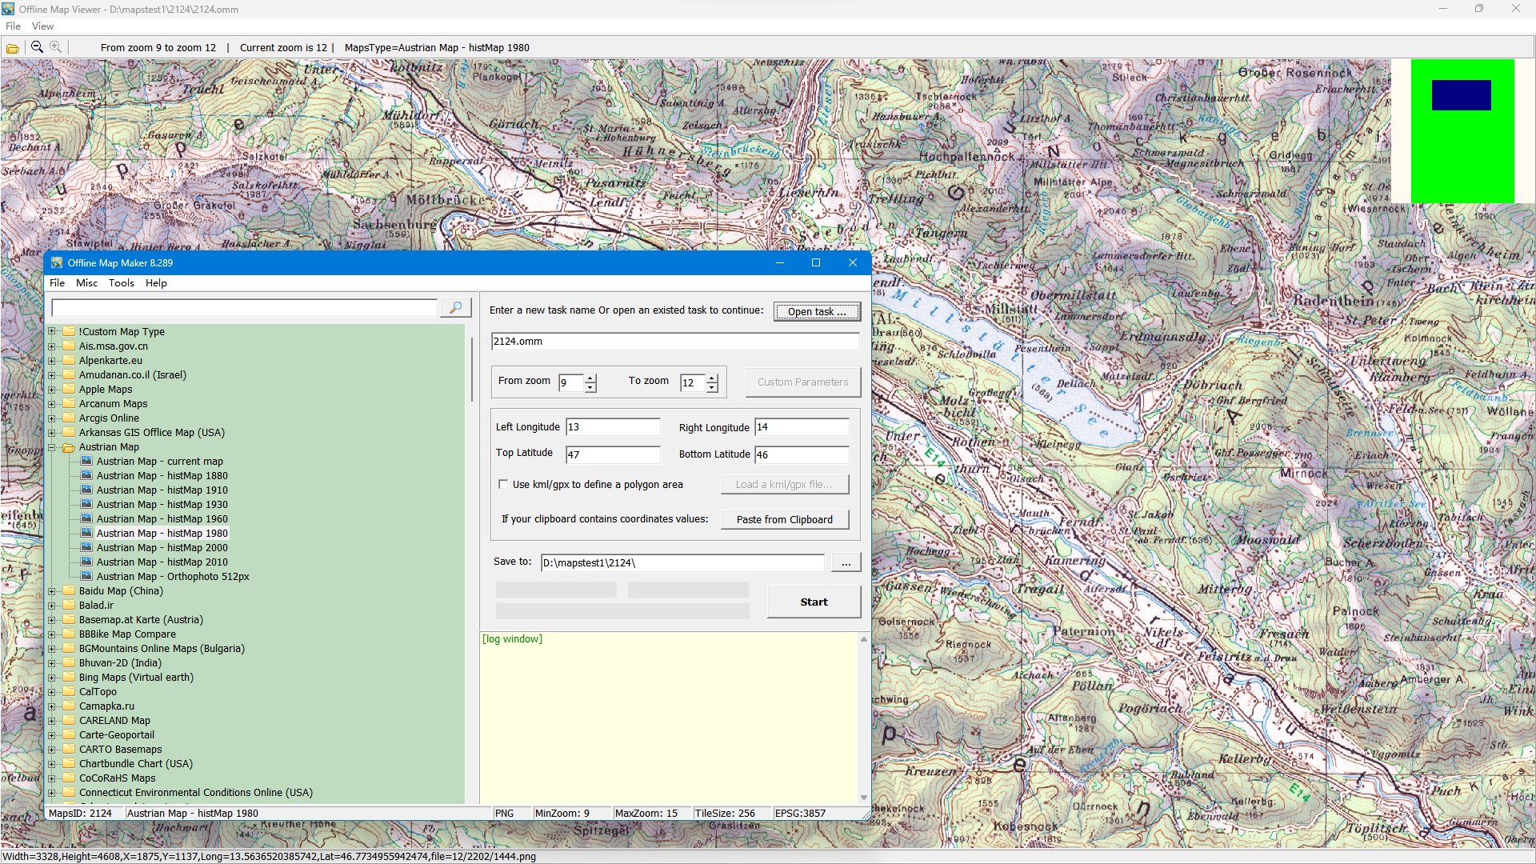The width and height of the screenshot is (1536, 864).
Task: Click the blue rectangle in overview minimap
Action: click(x=1461, y=95)
